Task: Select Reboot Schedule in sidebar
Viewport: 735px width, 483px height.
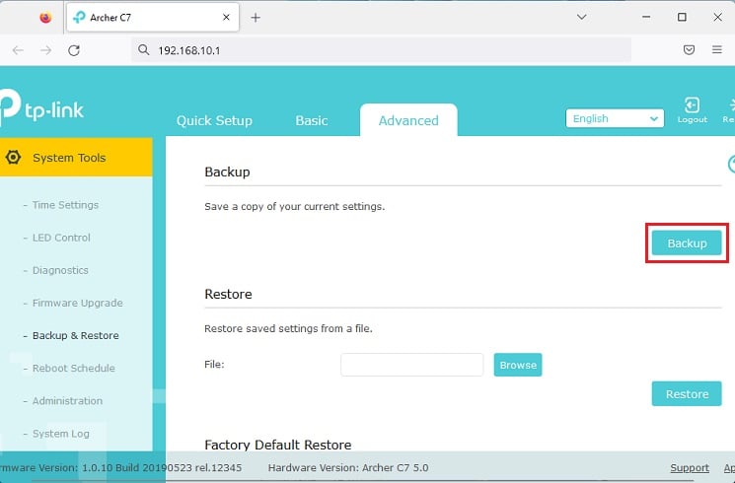Action: coord(73,368)
